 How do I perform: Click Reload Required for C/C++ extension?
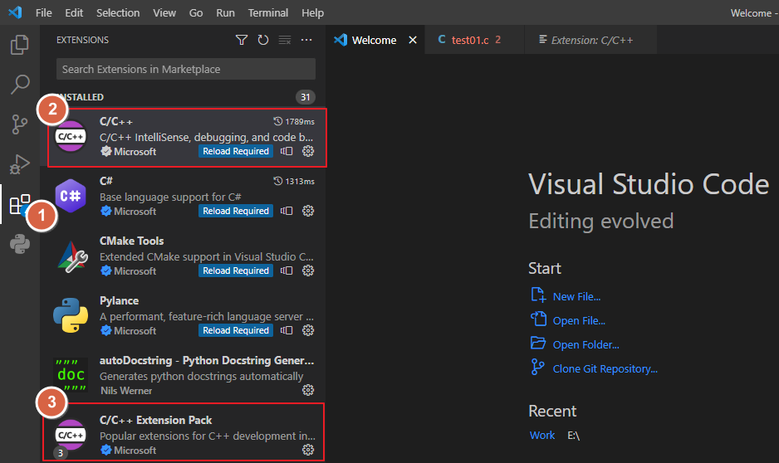(236, 151)
